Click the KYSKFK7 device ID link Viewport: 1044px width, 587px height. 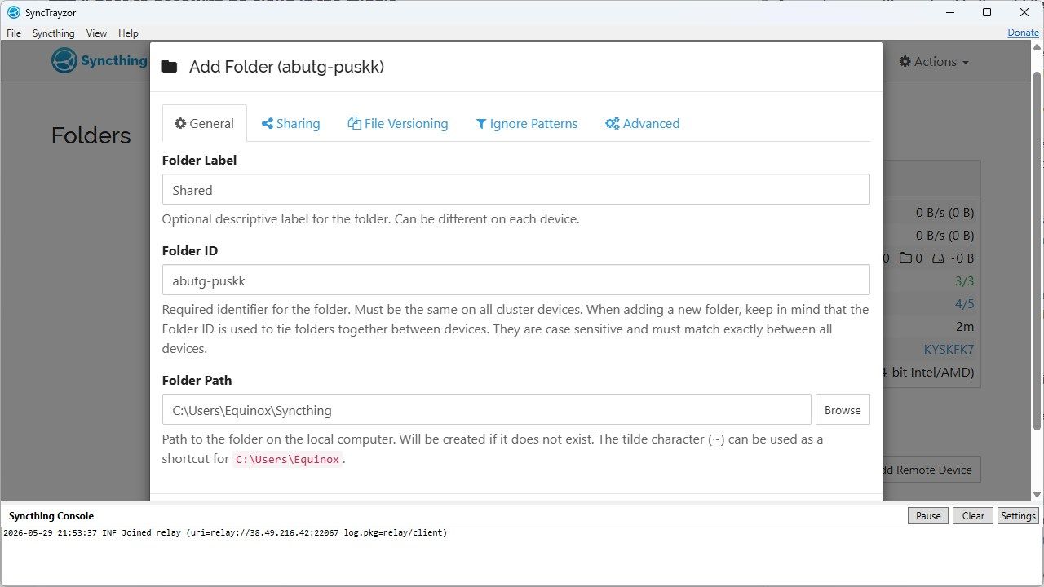click(949, 350)
